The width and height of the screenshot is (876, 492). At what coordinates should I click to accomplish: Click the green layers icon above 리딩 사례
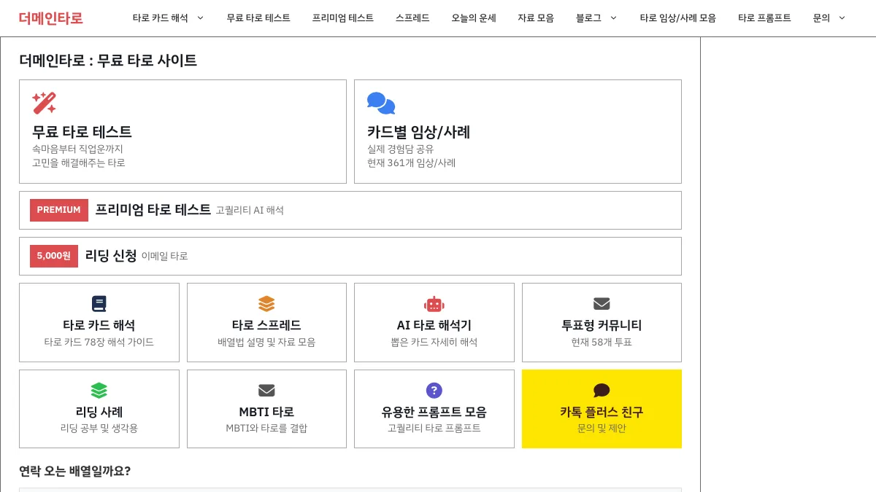99,391
